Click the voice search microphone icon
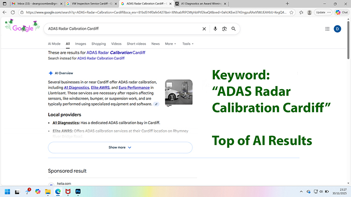Screen dimensions: 351x197 click(x=215, y=29)
